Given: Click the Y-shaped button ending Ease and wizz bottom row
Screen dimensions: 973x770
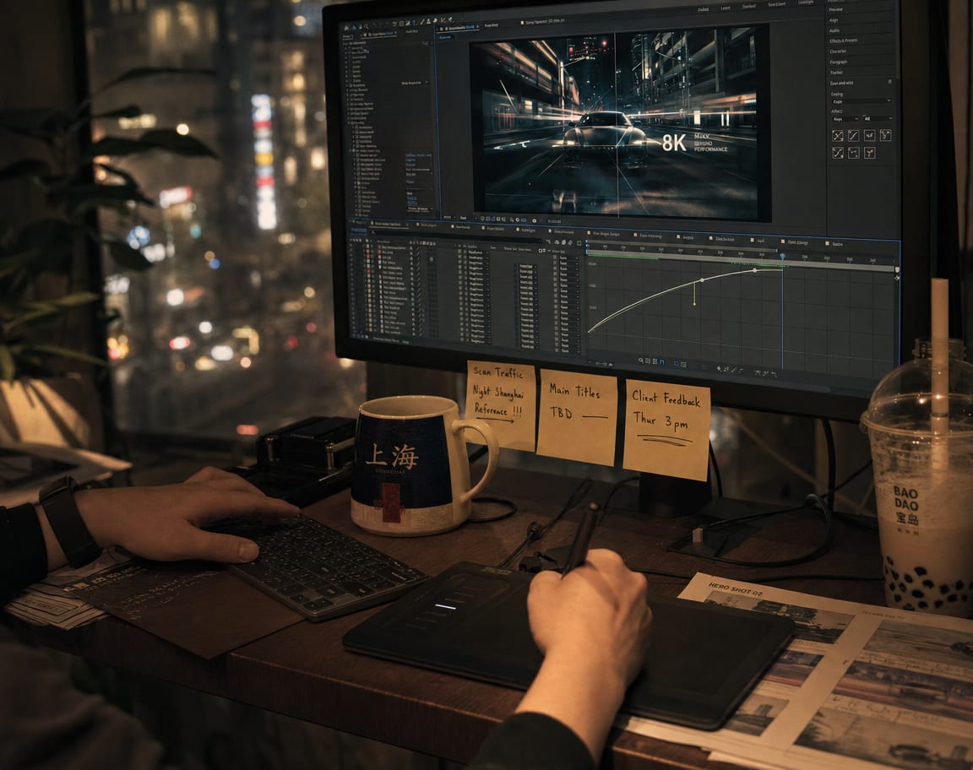Looking at the screenshot, I should point(870,153).
